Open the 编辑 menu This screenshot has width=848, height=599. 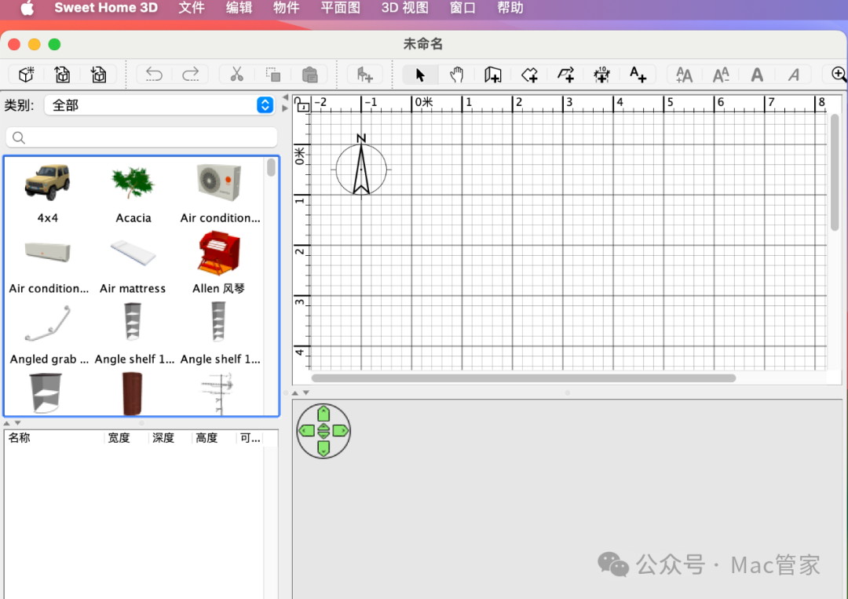point(239,8)
